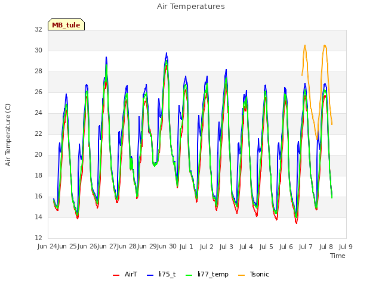Click the Jun 25 x-axis date label

(x=67, y=246)
